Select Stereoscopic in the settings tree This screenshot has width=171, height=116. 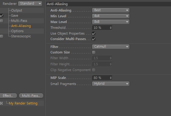point(21,36)
